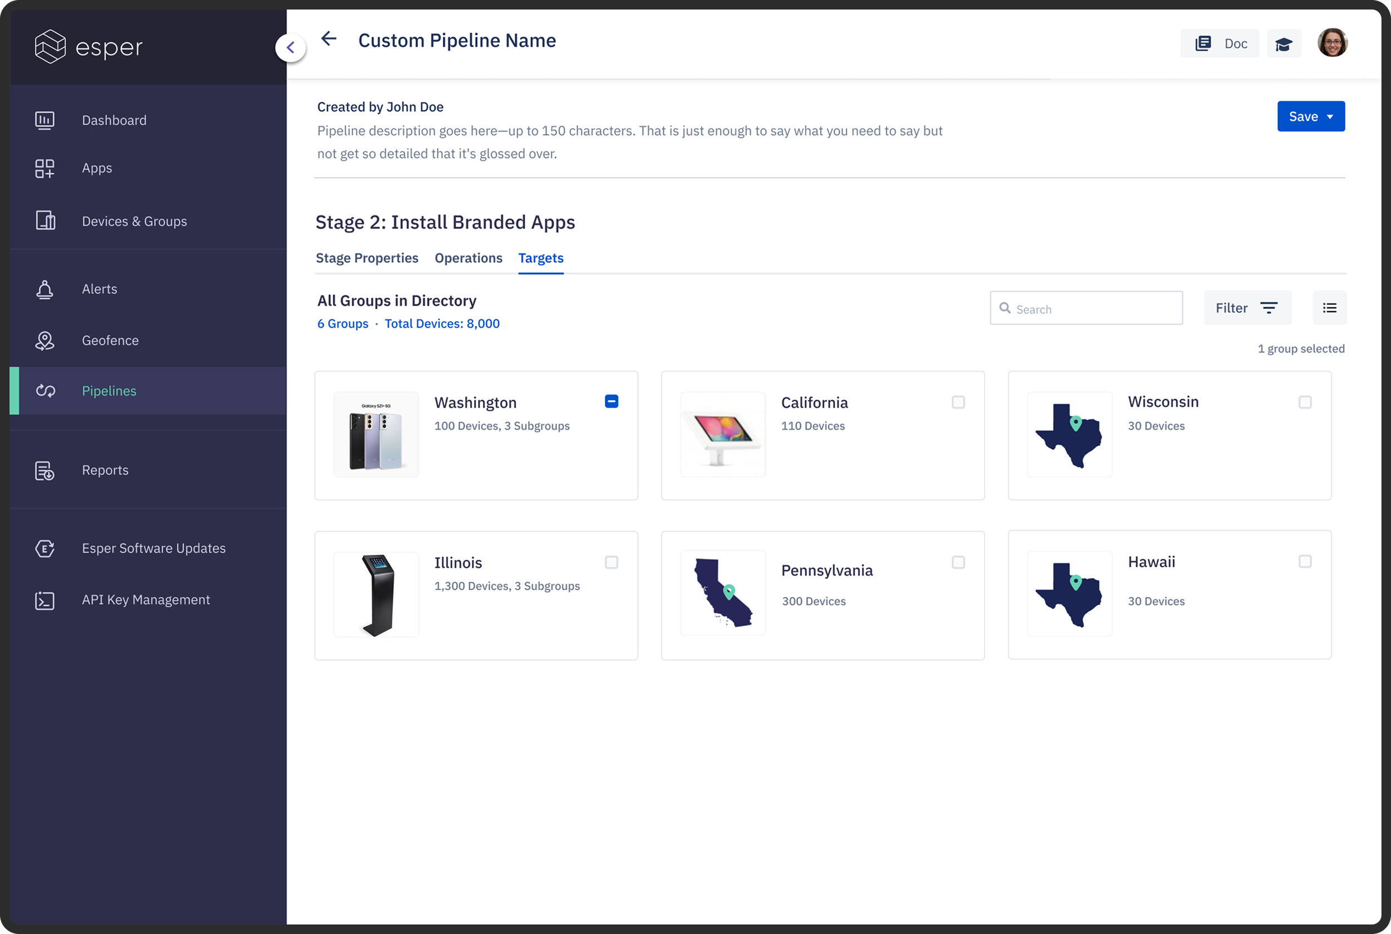Click the graduation cap learning icon
This screenshot has height=934, width=1391.
pyautogui.click(x=1283, y=44)
